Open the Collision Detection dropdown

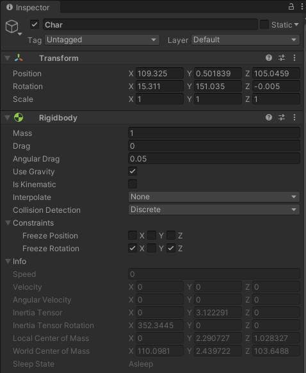click(x=214, y=210)
